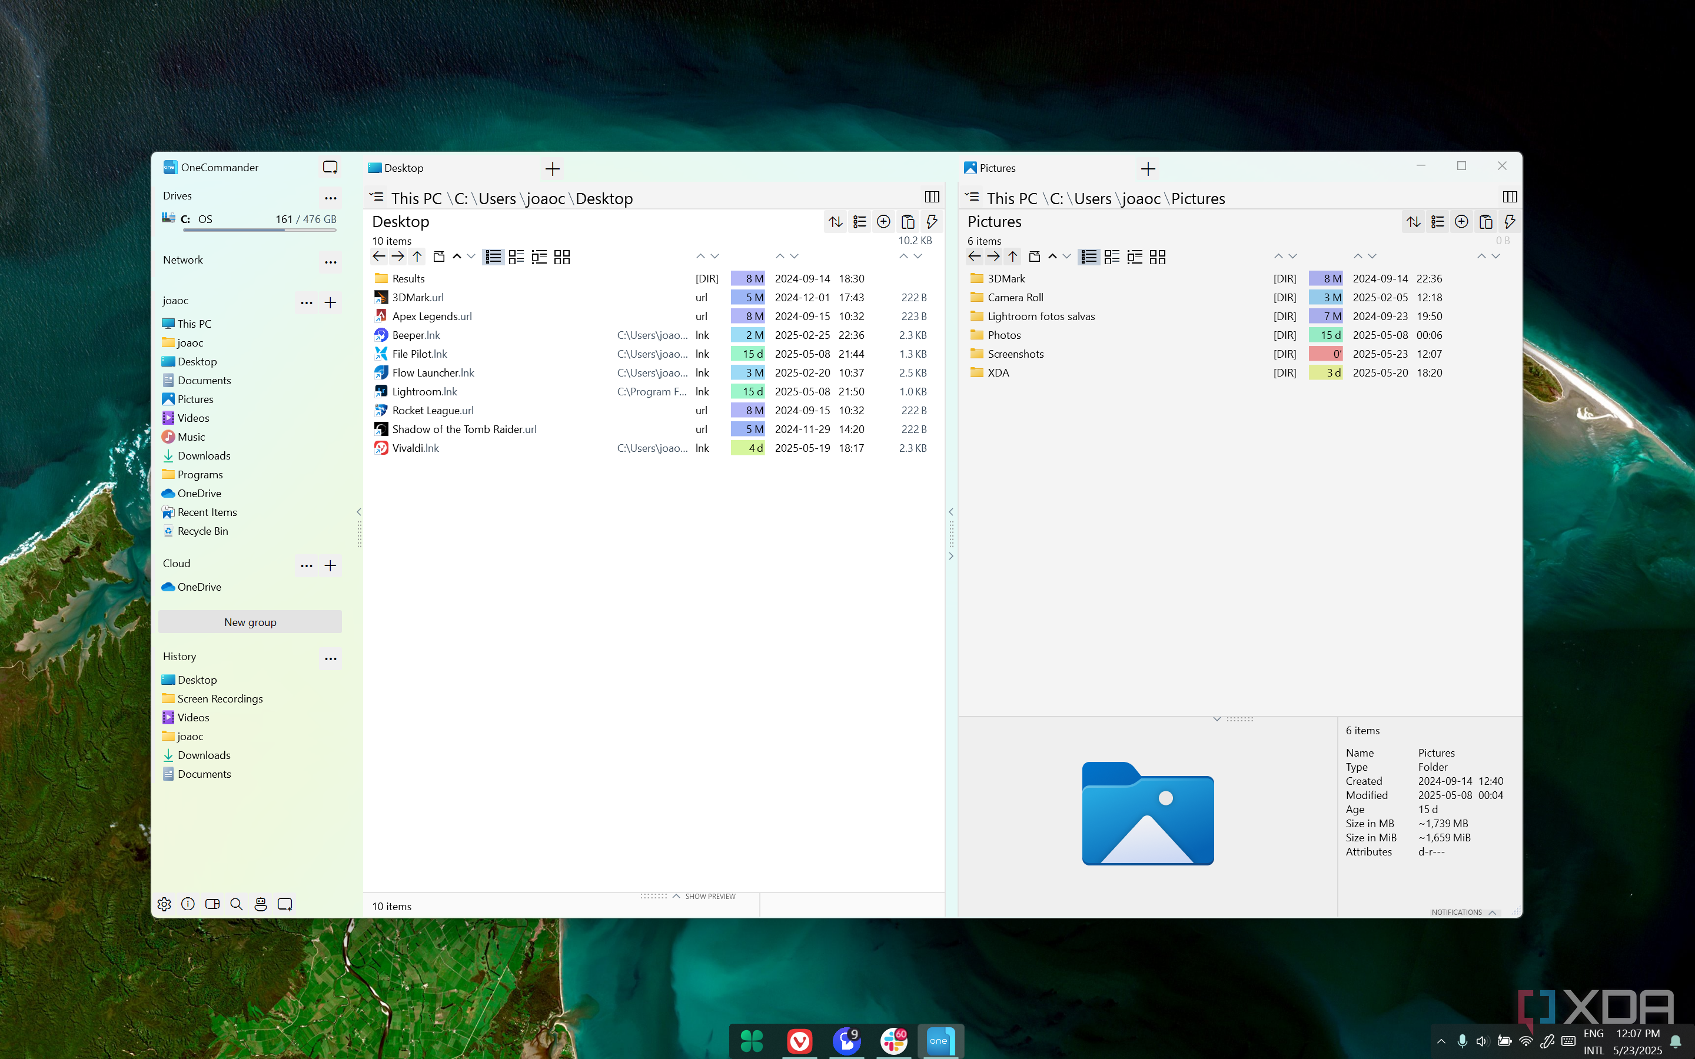
Task: Click selection checklist icon in Pictures pane toolbar
Action: click(x=1437, y=222)
